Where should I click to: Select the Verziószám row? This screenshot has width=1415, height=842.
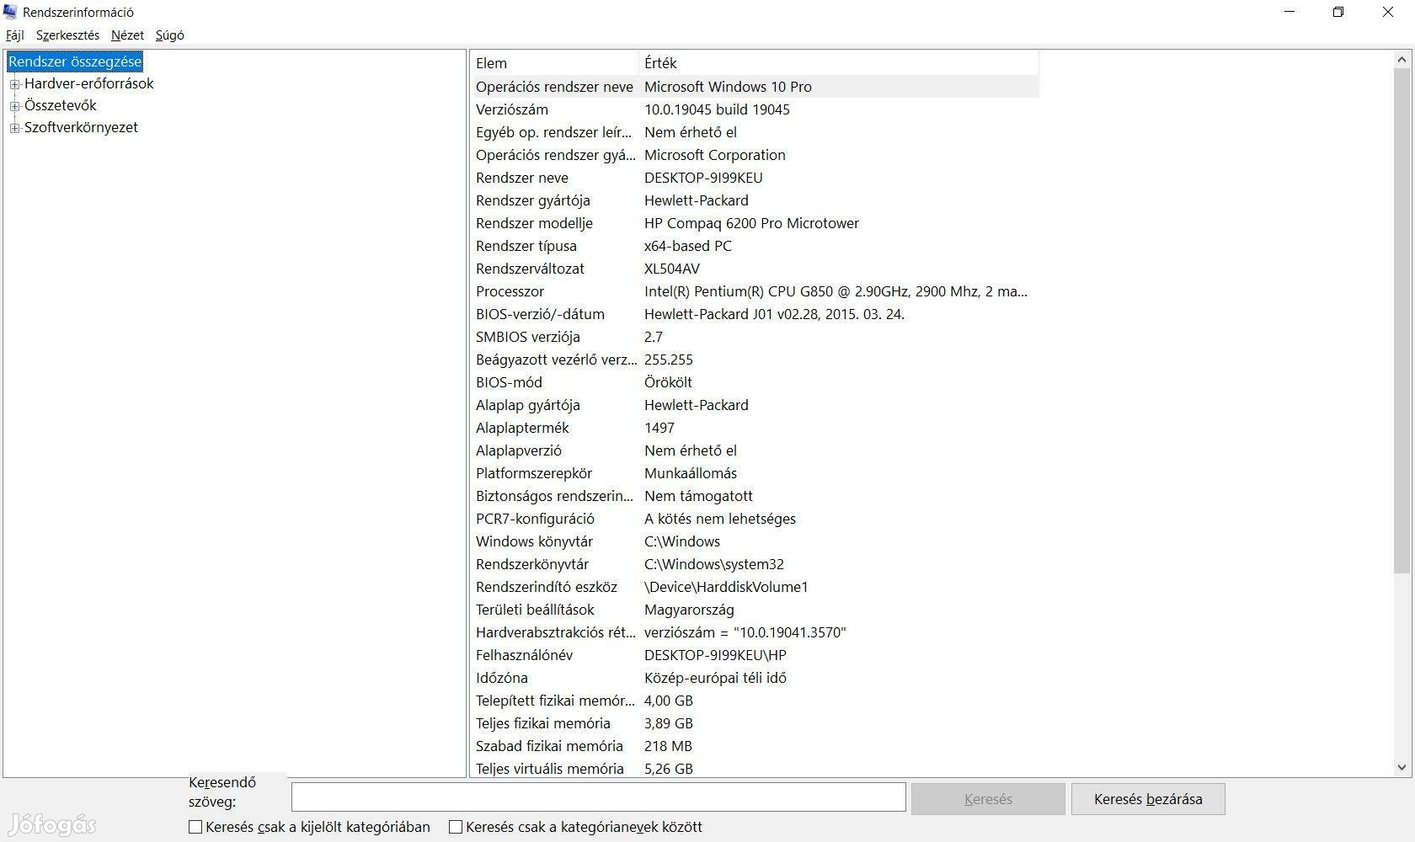point(756,109)
